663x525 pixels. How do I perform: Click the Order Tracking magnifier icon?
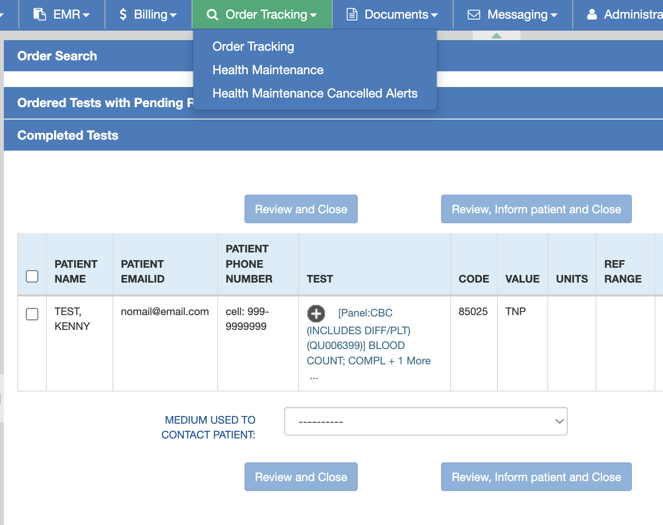[x=212, y=14]
